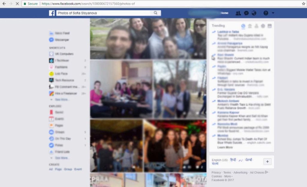Viewport: 307px width, 187px height.
Task: Open Friend Lists in Explore section
Action: (60, 152)
